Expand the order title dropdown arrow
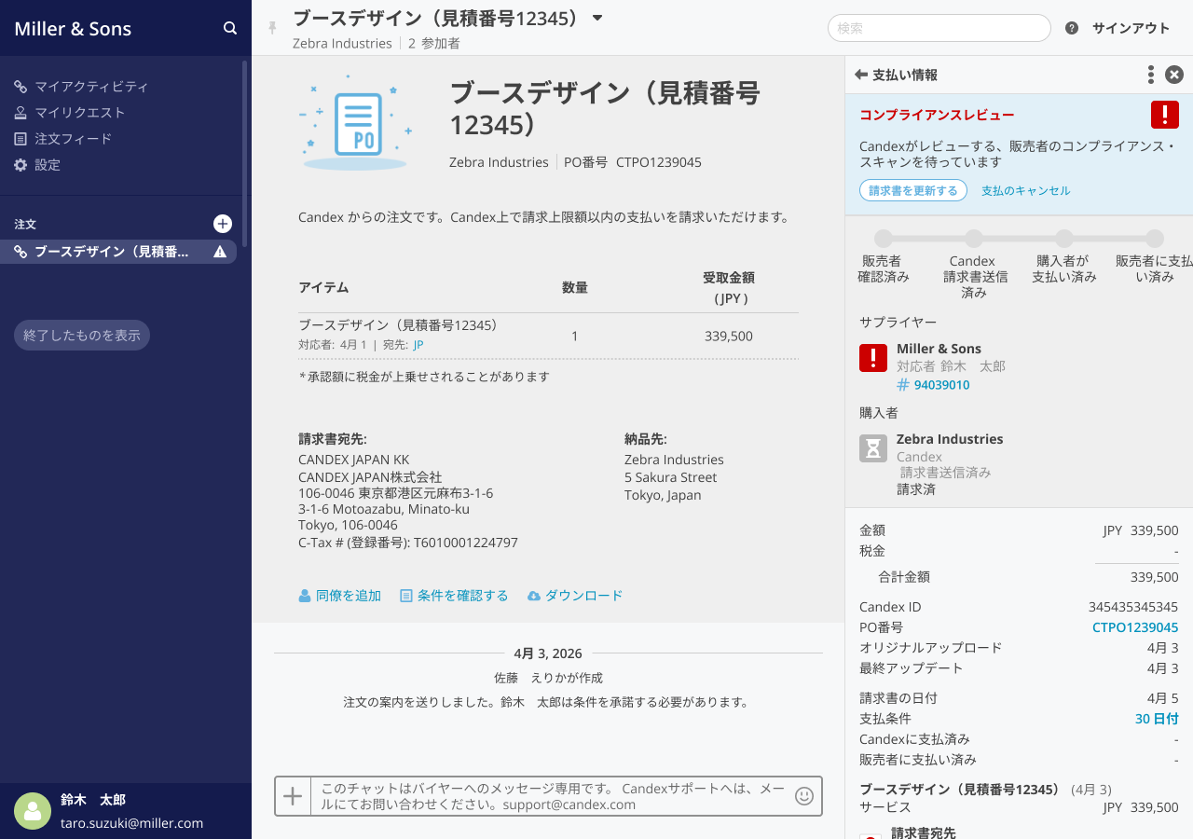 pyautogui.click(x=597, y=18)
